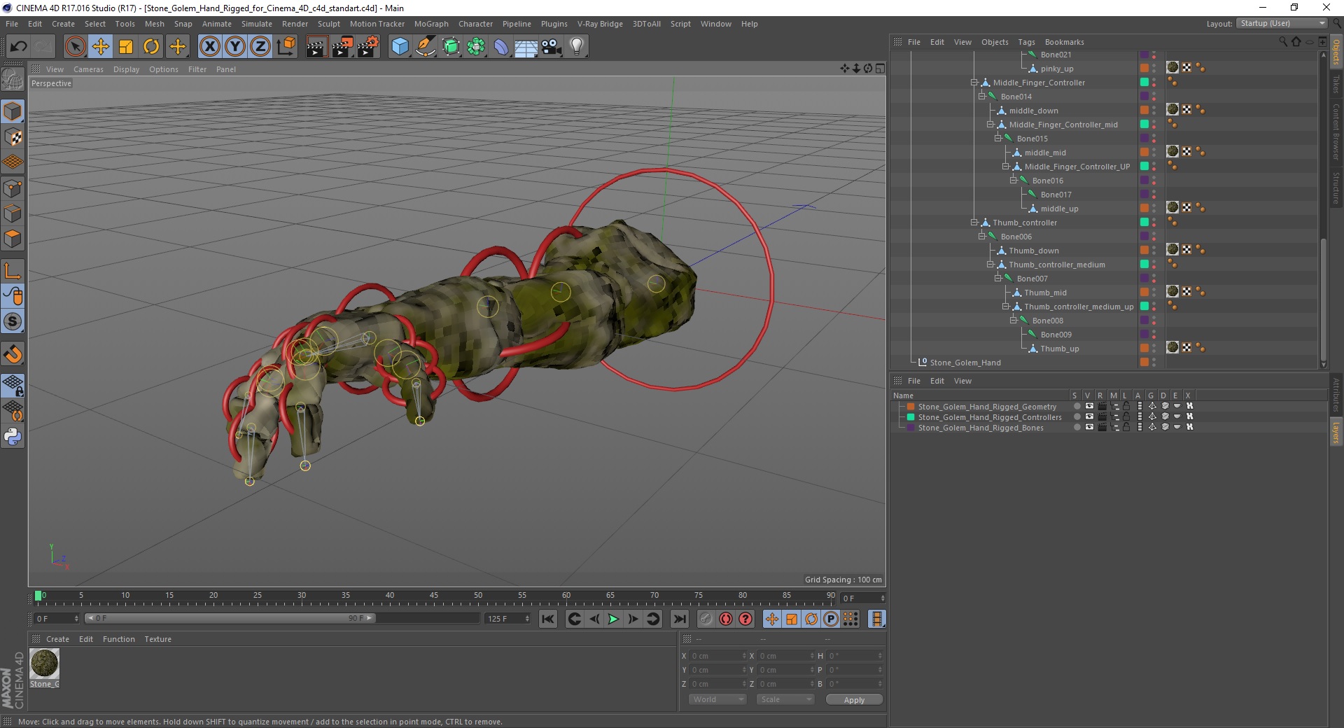Collapse Bone006 tree node
Screen dimensions: 1344x728
coord(981,237)
